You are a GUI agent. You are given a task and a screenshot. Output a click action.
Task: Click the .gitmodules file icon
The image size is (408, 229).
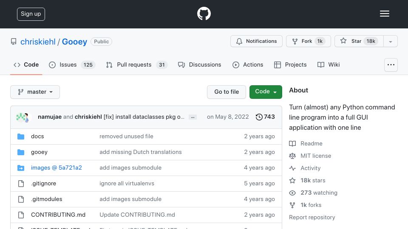point(21,199)
